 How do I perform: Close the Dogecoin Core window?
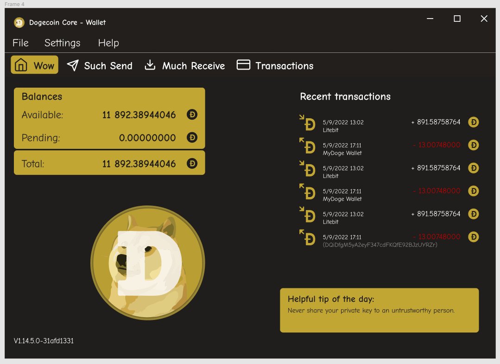(x=484, y=19)
